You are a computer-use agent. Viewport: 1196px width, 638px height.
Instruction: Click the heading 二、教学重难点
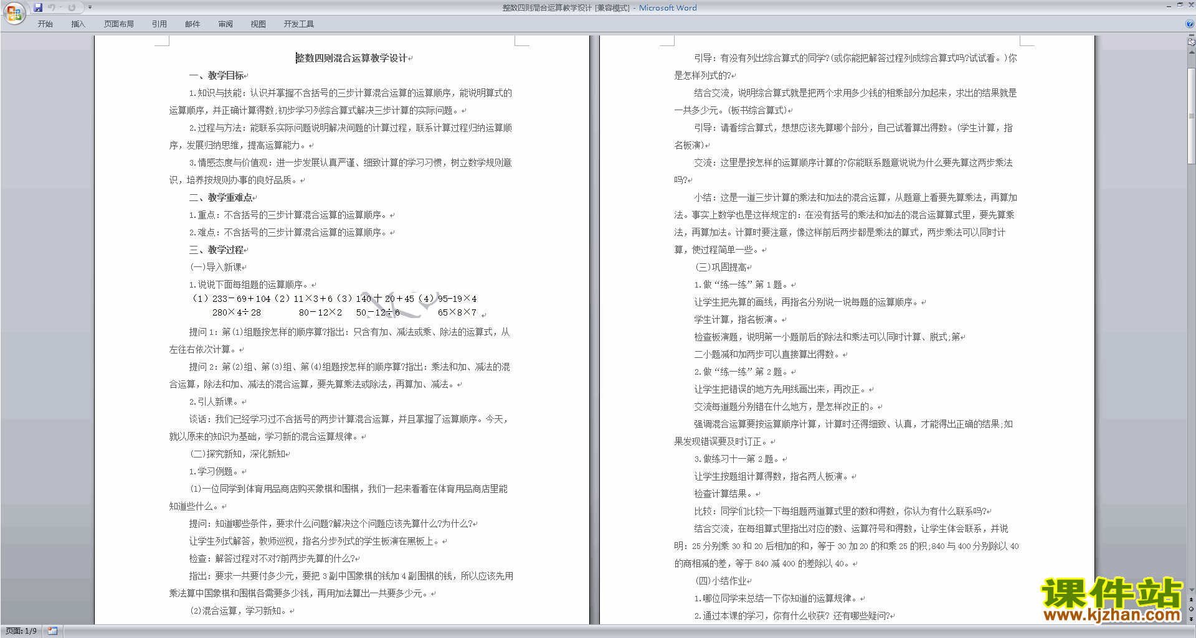pos(221,197)
